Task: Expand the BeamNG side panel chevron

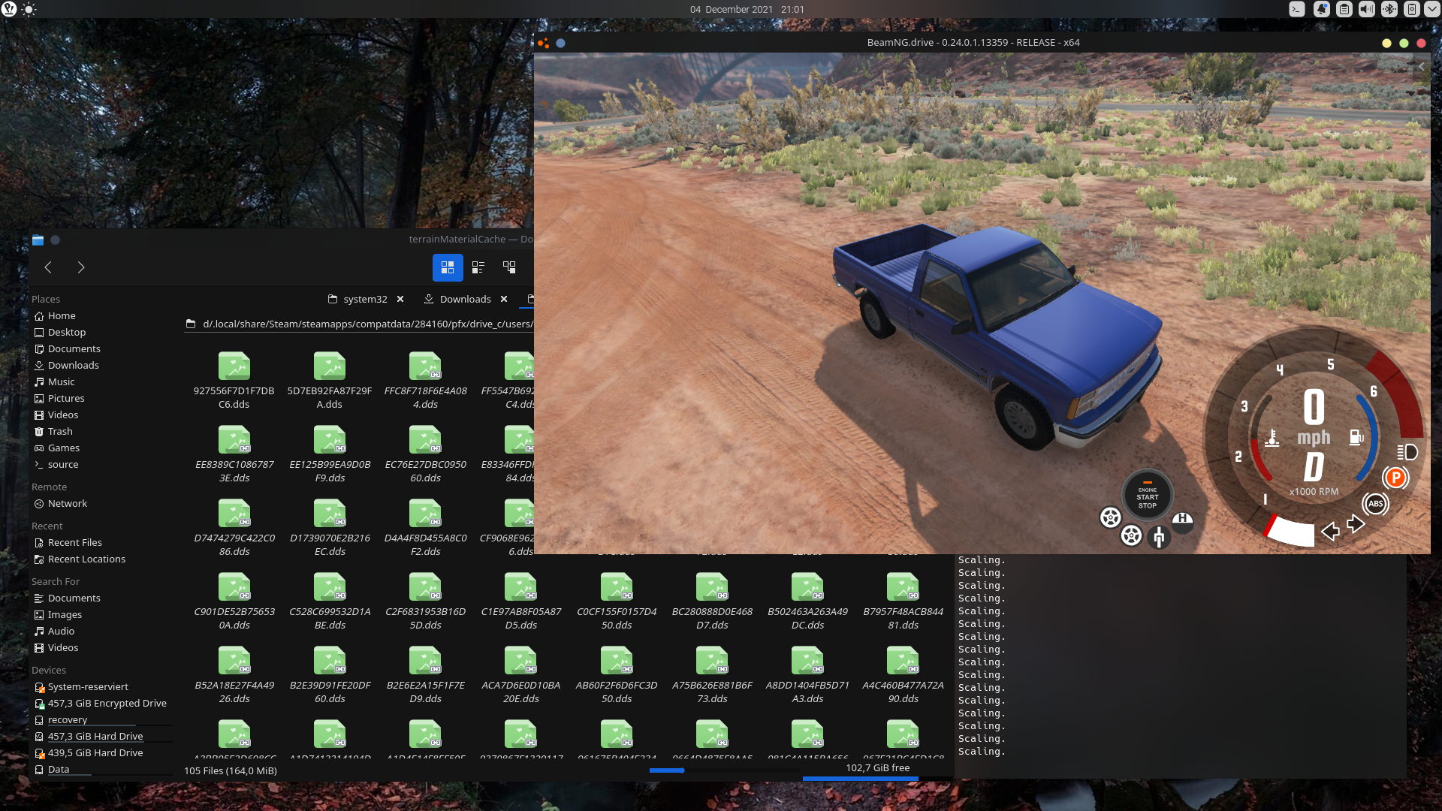Action: pyautogui.click(x=1421, y=67)
